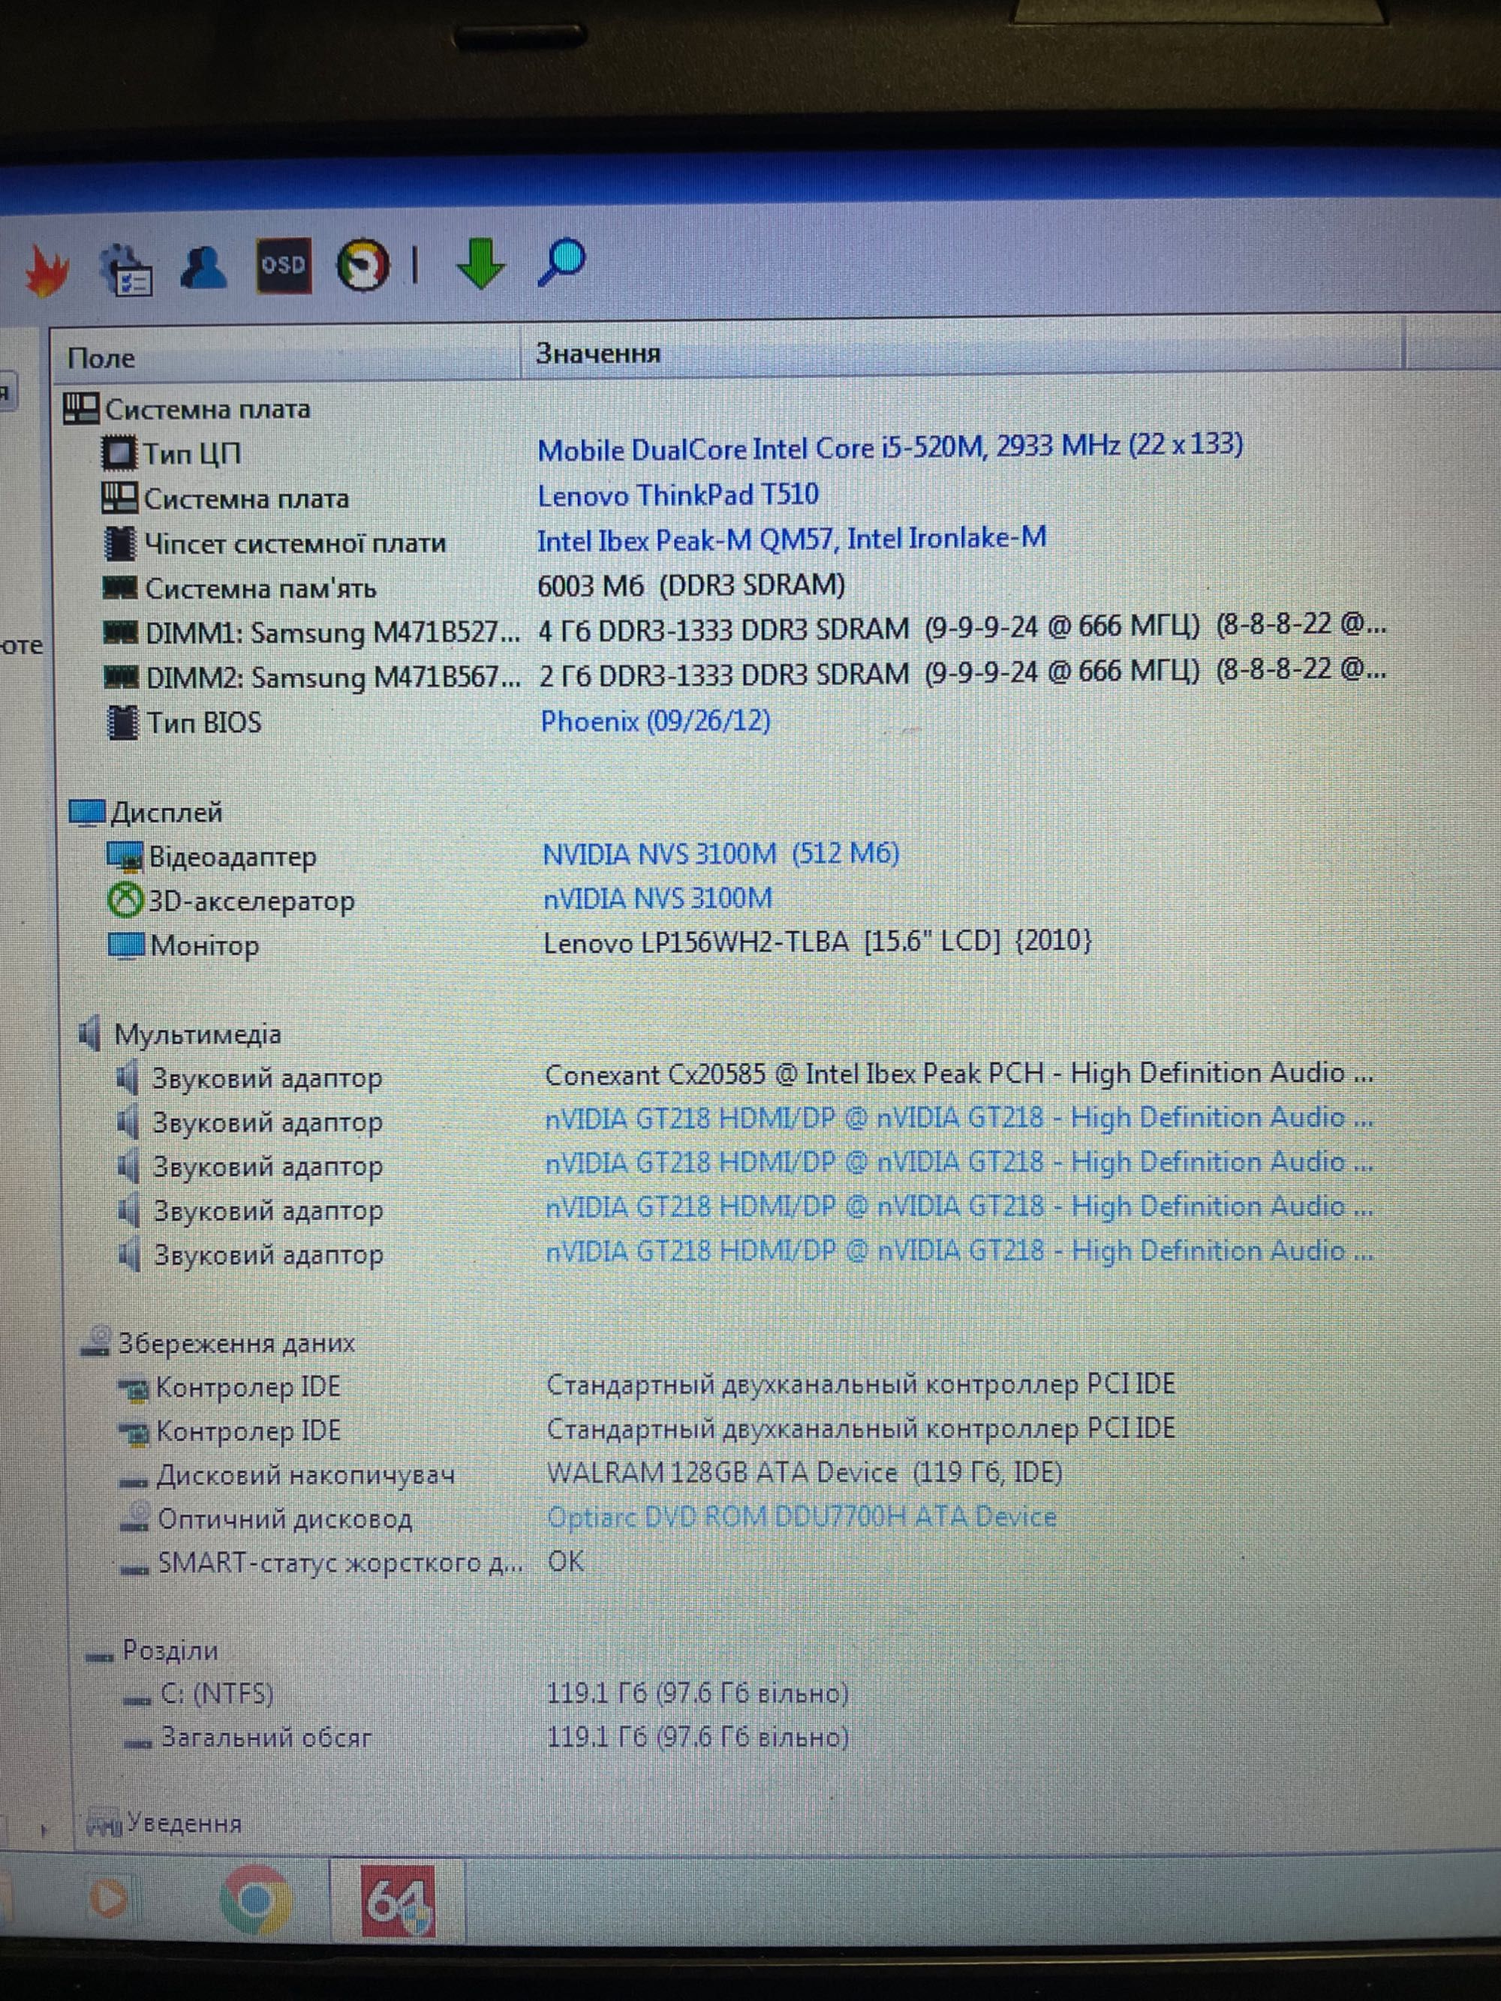Open the Phoenix (09/26/12) BIOS link
The image size is (1501, 2001).
(655, 721)
